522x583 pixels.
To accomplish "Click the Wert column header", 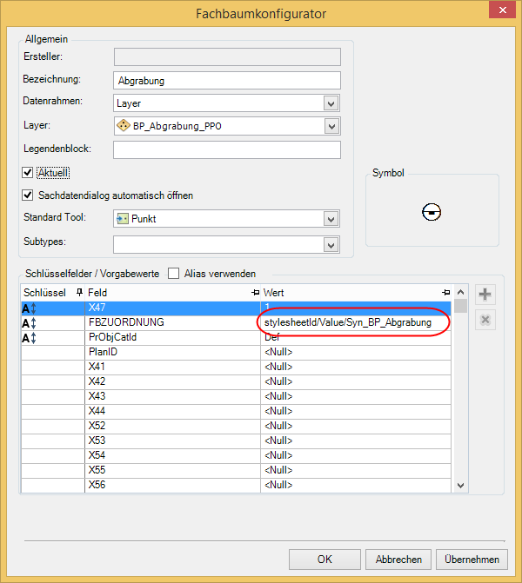I will [348, 293].
